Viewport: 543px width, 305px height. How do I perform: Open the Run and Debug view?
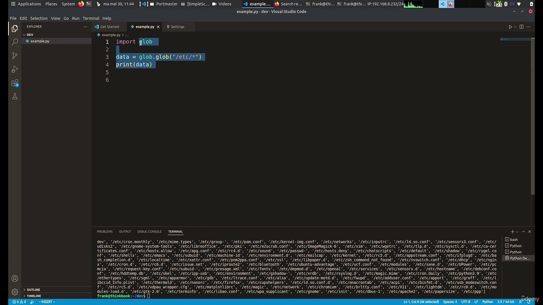[x=15, y=69]
